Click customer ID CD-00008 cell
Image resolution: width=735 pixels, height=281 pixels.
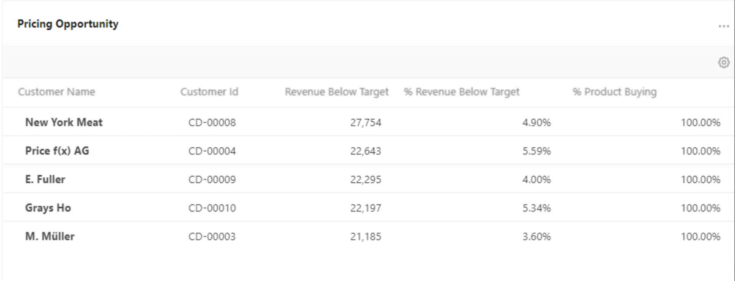coord(212,123)
